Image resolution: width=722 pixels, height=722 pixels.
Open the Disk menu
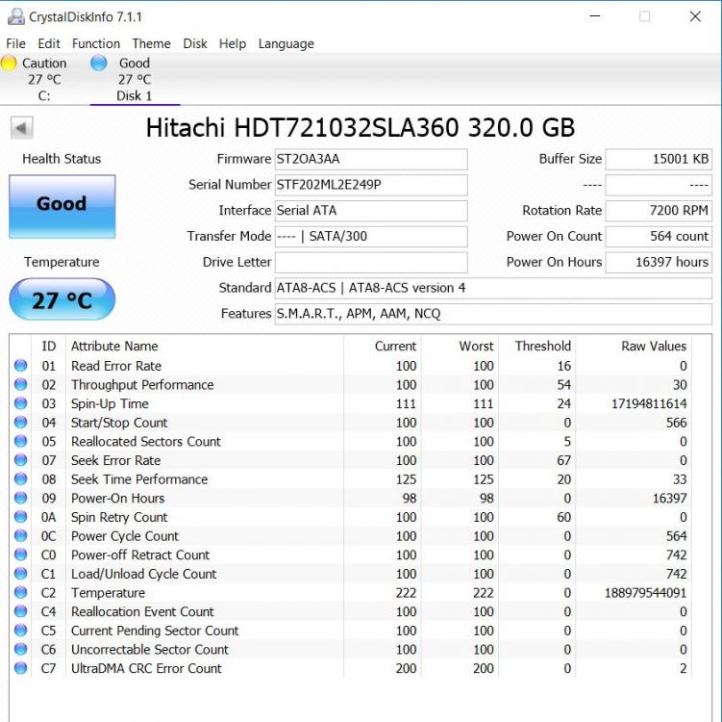click(195, 43)
